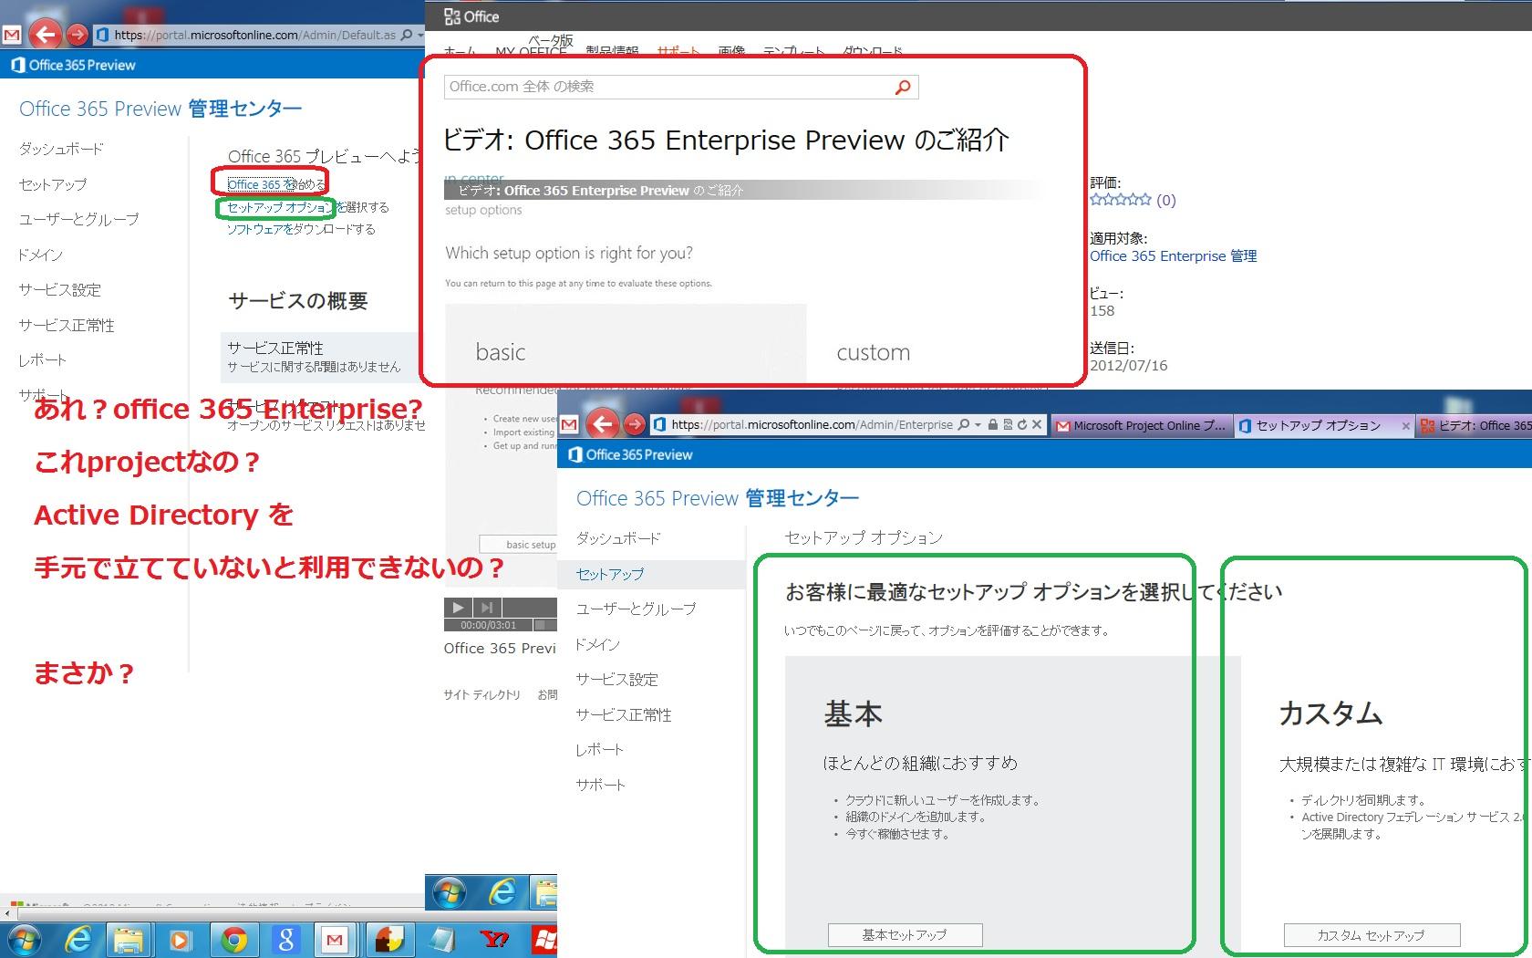Click the ソフトウェアをダウンロードする link

pyautogui.click(x=301, y=229)
